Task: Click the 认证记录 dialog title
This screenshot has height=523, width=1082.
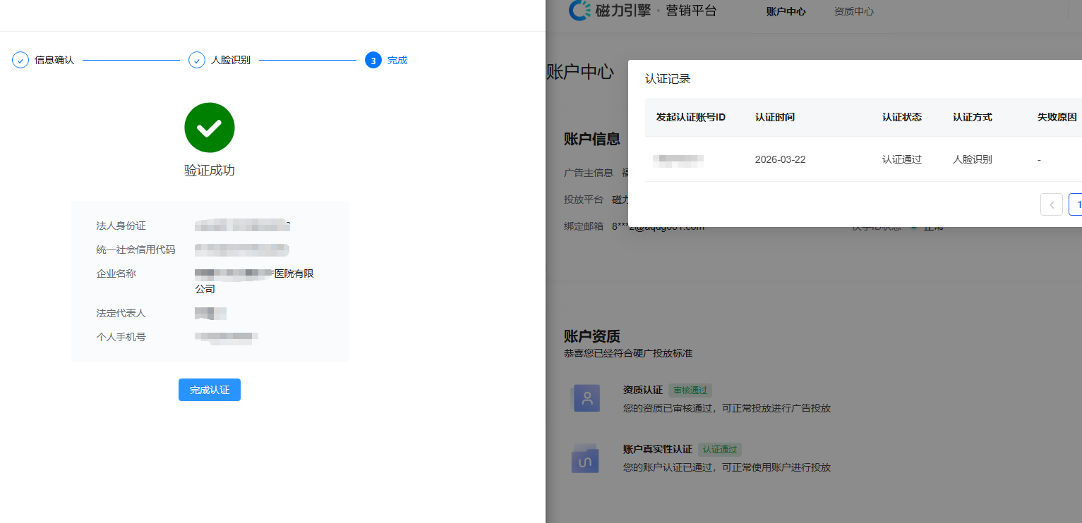Action: [x=668, y=79]
